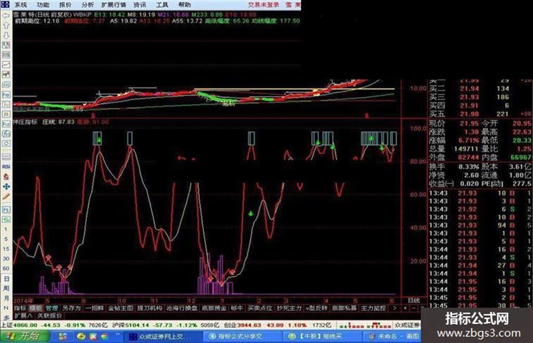Click the 关联报价 button
The width and height of the screenshot is (533, 343).
pyautogui.click(x=50, y=315)
